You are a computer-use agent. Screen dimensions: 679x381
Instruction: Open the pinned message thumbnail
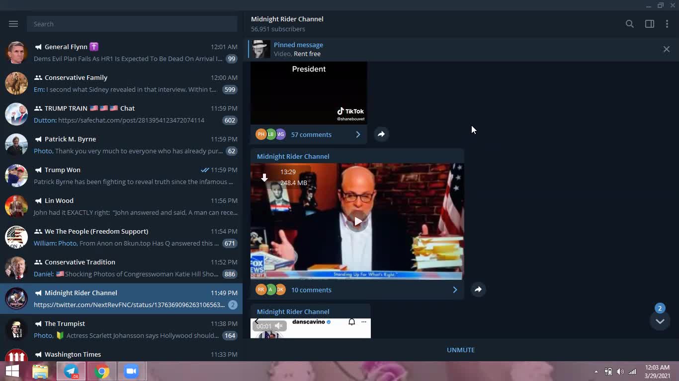pyautogui.click(x=261, y=49)
